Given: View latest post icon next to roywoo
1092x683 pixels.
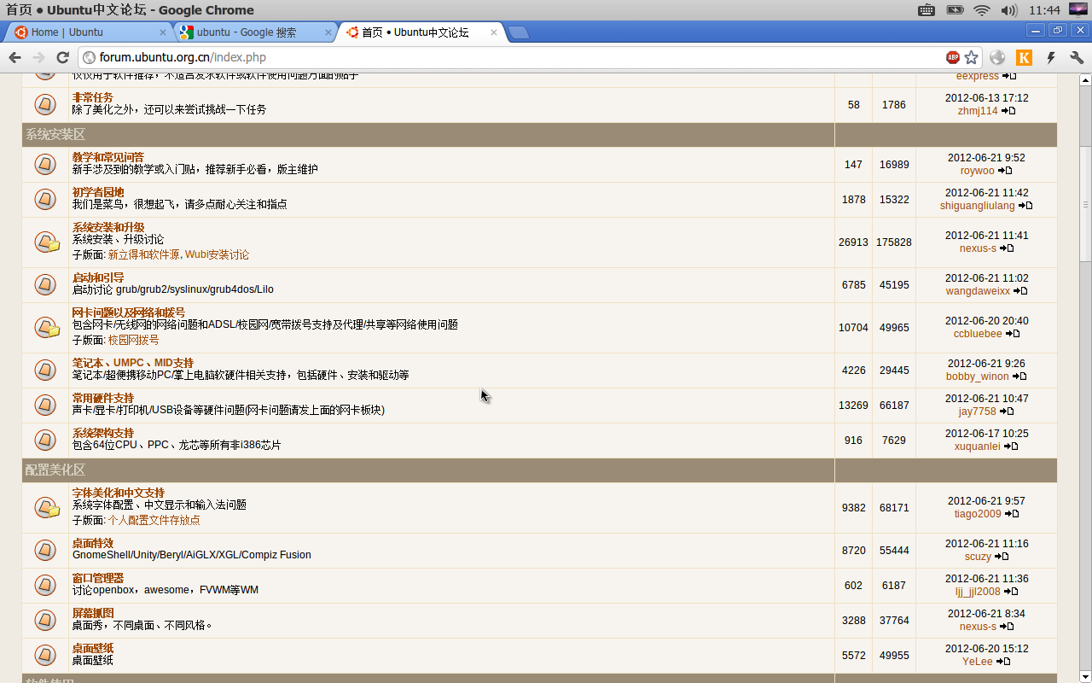Looking at the screenshot, I should click(1005, 171).
